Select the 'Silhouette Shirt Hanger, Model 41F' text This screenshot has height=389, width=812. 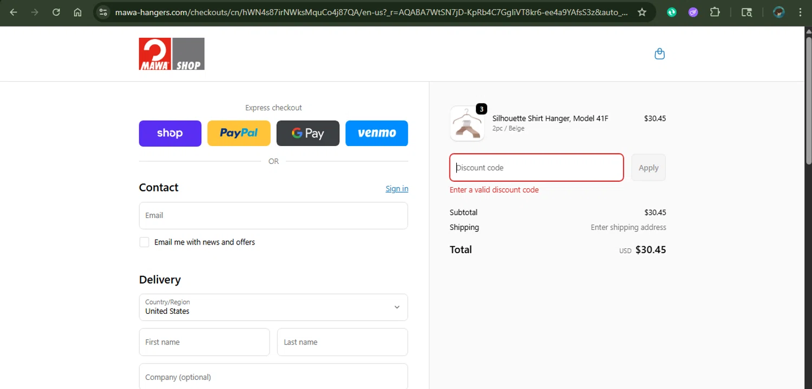coord(550,118)
